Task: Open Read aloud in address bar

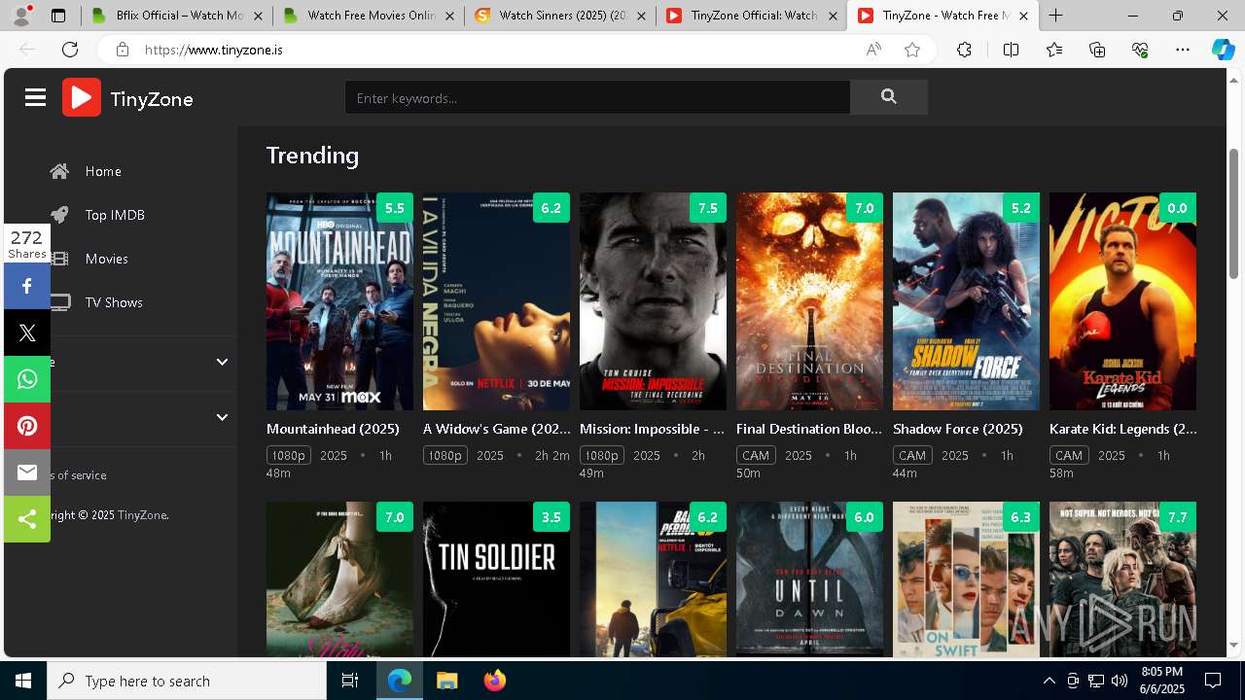Action: coord(872,50)
